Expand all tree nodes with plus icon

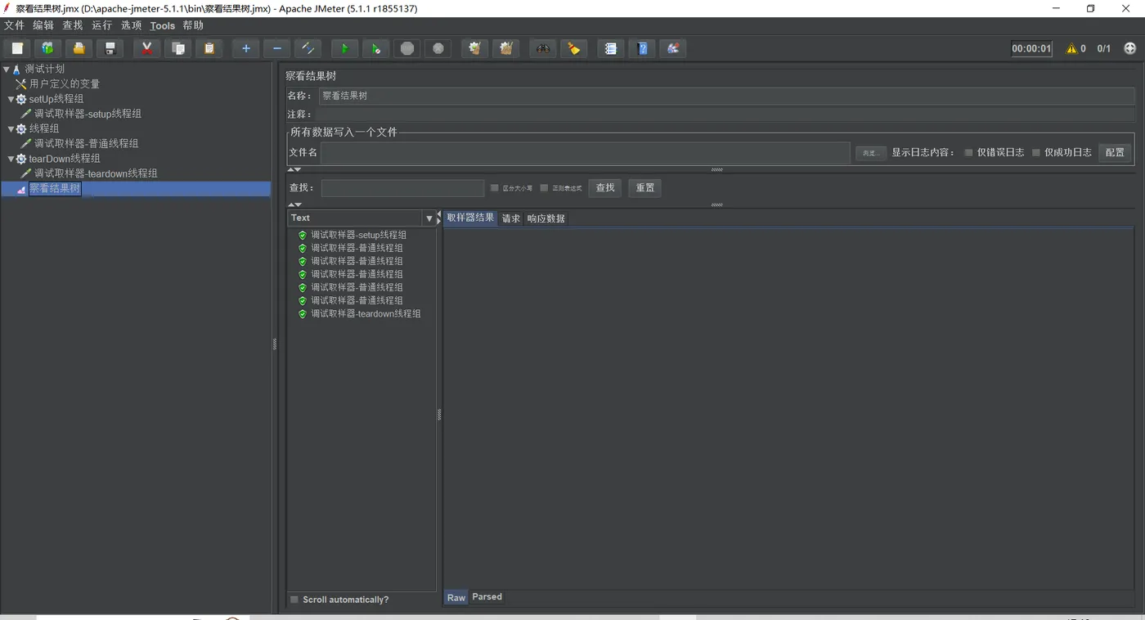(245, 48)
